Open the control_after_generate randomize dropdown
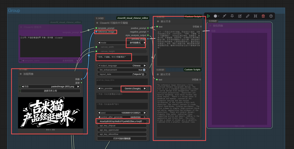 [x=122, y=117]
